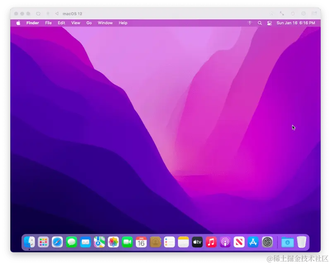Restart the VM with the triangle icon
331x265 pixels.
[x=57, y=14]
